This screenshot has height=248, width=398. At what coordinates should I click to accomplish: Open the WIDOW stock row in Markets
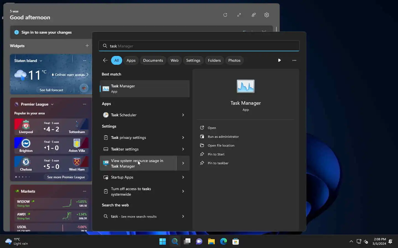click(x=52, y=203)
